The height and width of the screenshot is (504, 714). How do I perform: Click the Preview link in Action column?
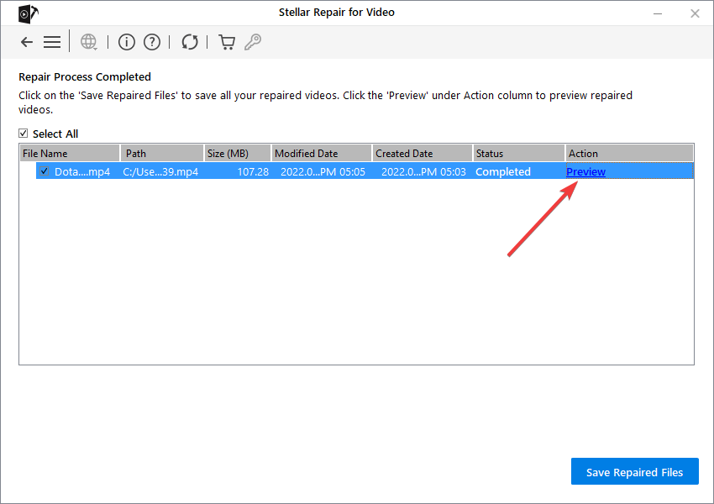pos(586,171)
